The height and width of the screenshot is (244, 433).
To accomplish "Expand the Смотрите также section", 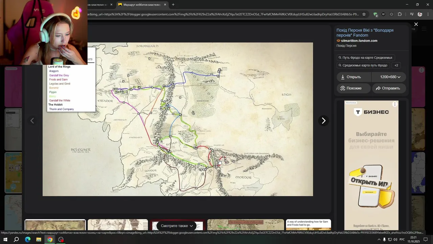I will (x=177, y=226).
